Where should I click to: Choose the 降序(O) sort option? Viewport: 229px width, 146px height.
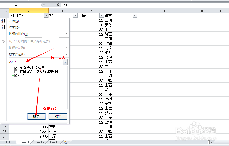point(14,28)
